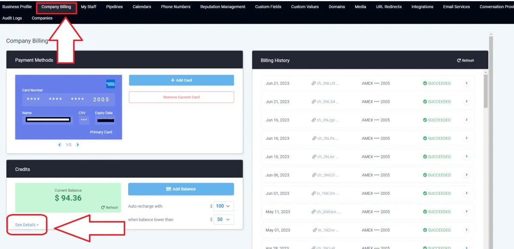514x249 pixels.
Task: Open the auto recharge amount dropdown (100)
Action: click(224, 206)
